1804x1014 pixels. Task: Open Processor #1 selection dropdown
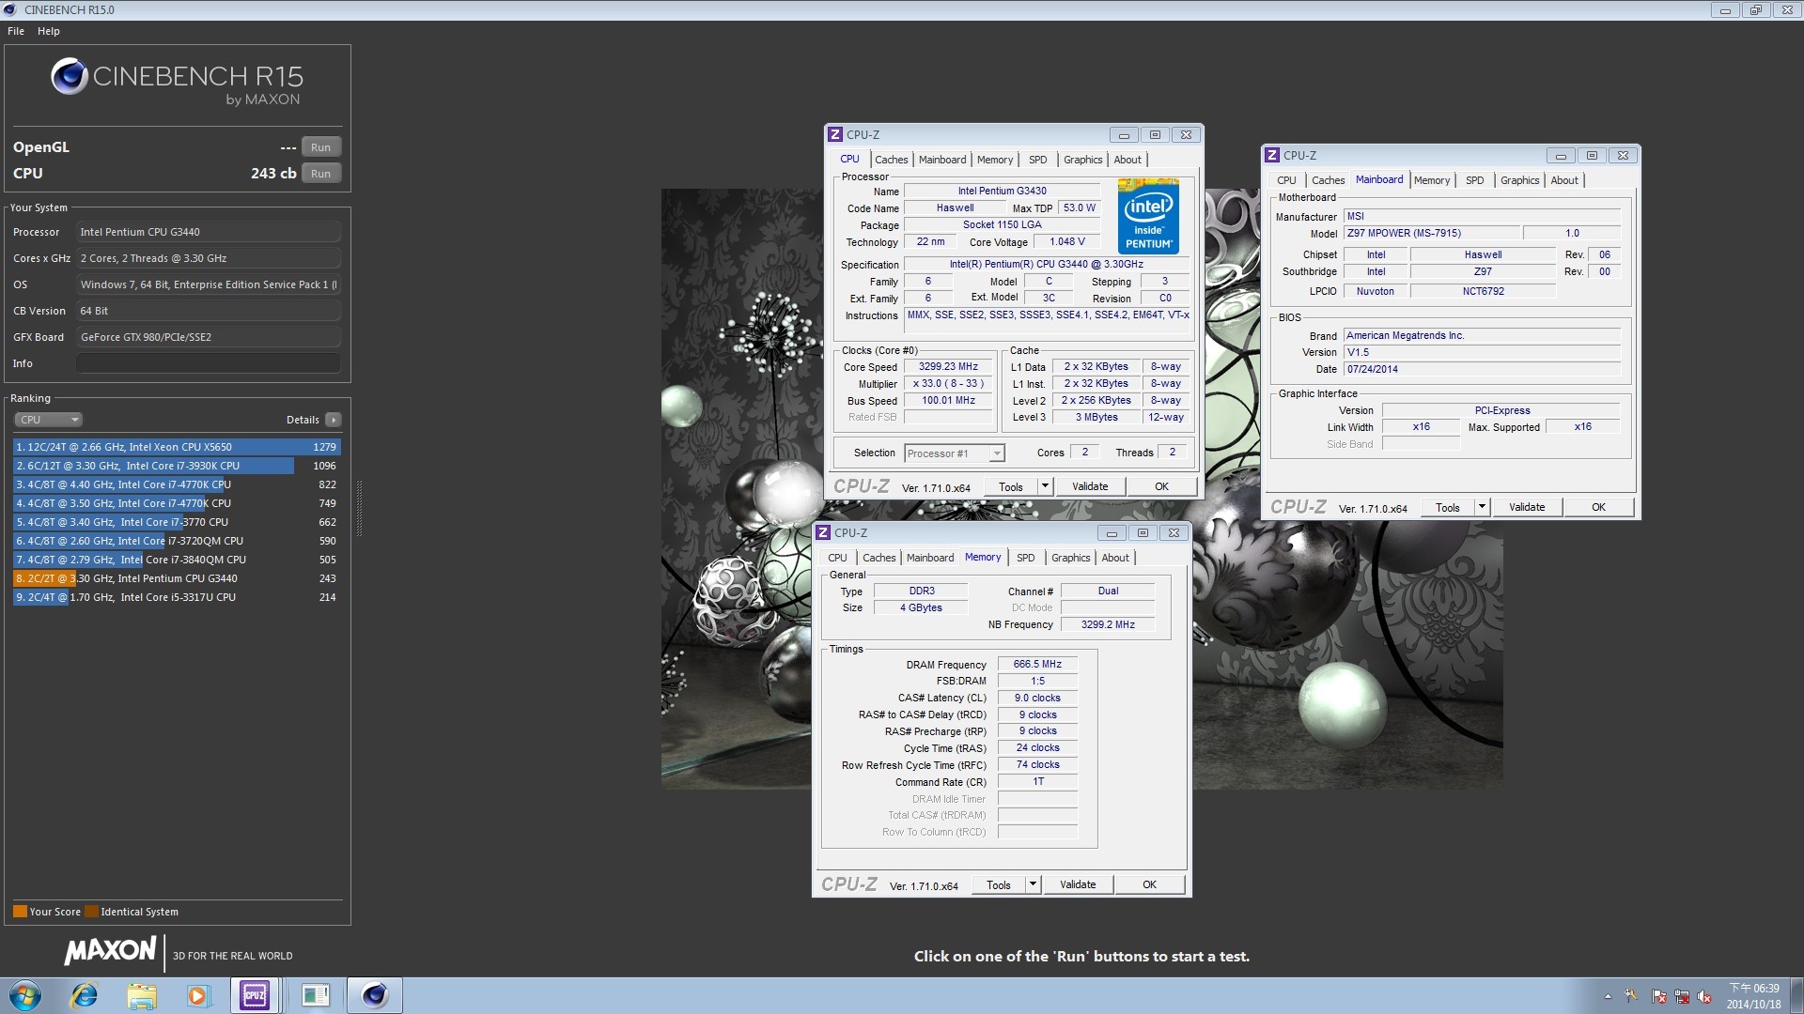(954, 453)
